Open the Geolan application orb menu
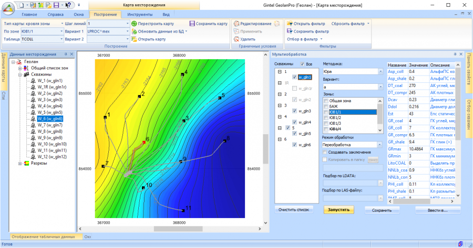This screenshot has height=248, width=473. 8,8
